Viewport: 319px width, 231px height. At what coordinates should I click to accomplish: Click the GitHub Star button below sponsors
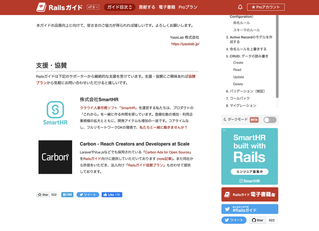pos(43,195)
